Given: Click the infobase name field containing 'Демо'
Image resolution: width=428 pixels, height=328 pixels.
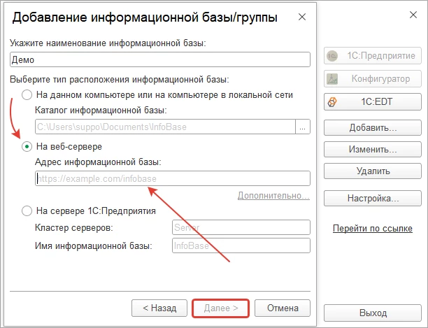Looking at the screenshot, I should [x=160, y=59].
